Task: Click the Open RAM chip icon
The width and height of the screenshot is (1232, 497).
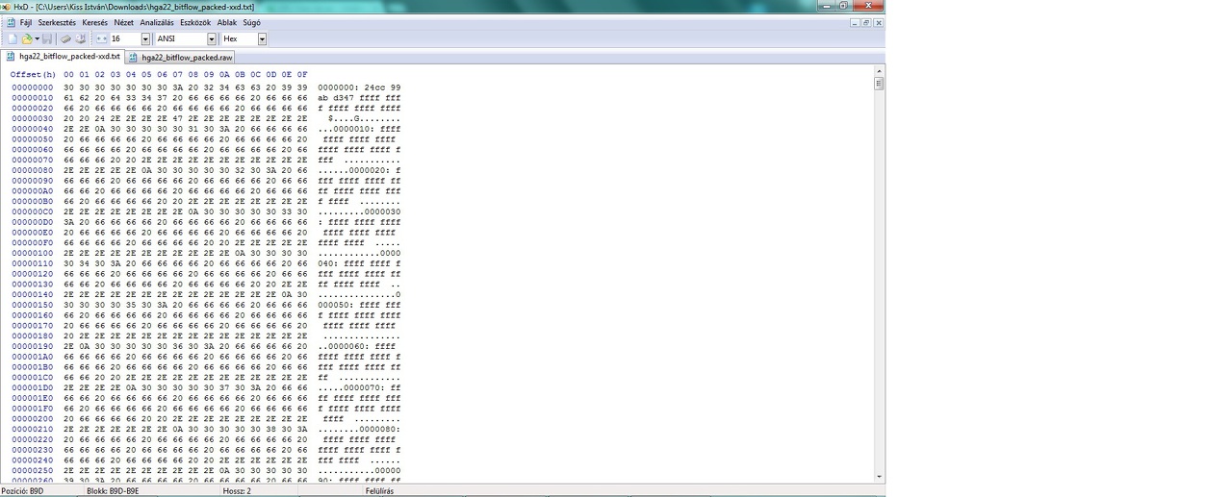Action: point(66,39)
